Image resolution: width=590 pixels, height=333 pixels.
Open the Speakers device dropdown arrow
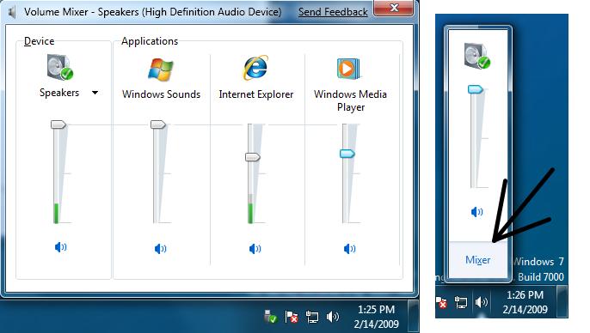click(95, 93)
